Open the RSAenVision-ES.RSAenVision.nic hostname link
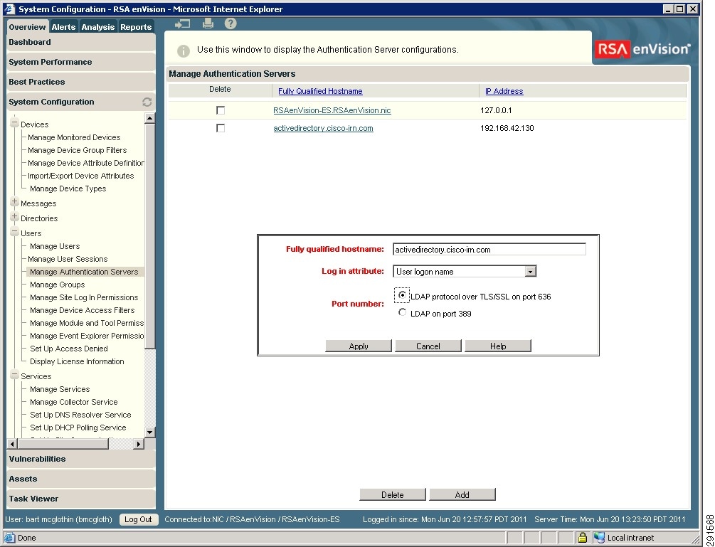Viewport: 715px width, 547px height. click(332, 110)
